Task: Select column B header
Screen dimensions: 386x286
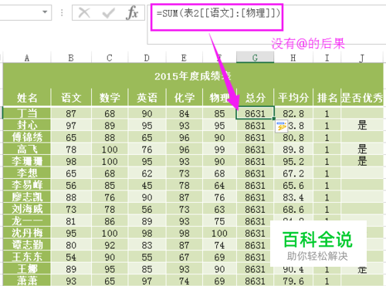Action: point(71,58)
